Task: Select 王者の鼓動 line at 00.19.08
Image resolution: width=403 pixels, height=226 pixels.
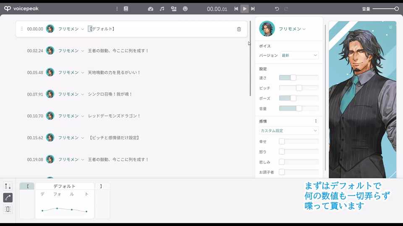Action: [118, 159]
